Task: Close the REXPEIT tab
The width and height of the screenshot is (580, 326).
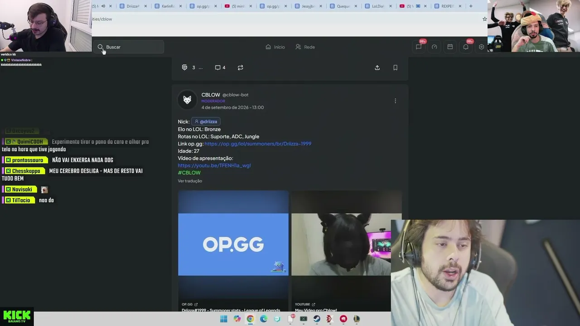Action: click(x=460, y=6)
